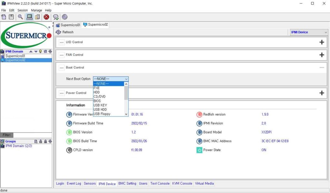The width and height of the screenshot is (330, 193).
Task: Click the Save floppy disk toolbar icon
Action: click(11, 17)
